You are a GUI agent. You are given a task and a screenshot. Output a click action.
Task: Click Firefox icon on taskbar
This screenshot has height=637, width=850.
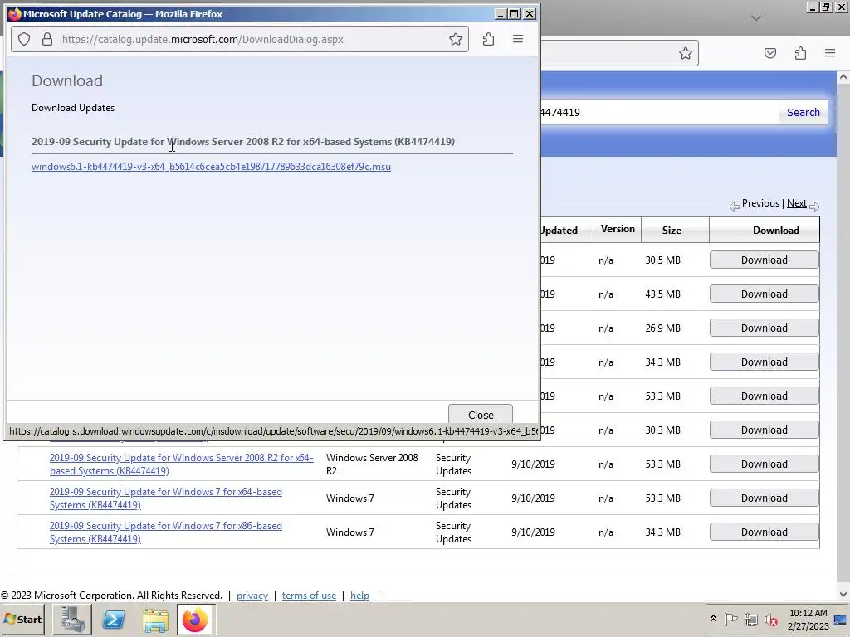195,620
